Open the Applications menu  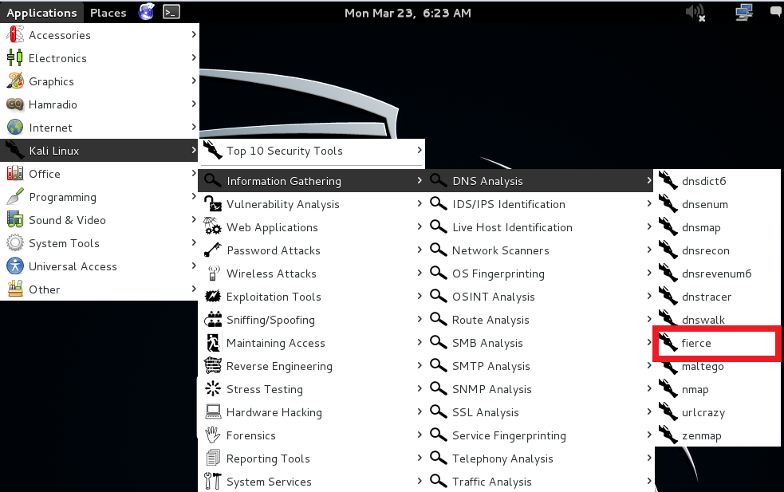coord(41,12)
